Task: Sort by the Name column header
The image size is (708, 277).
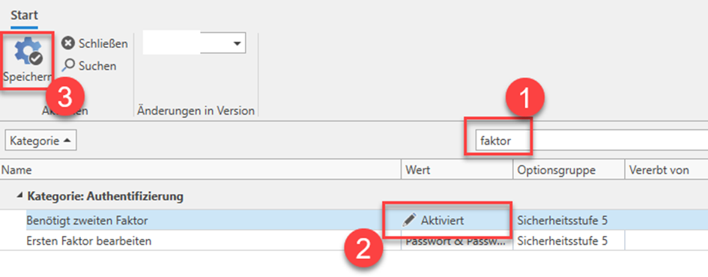Action: [x=201, y=170]
